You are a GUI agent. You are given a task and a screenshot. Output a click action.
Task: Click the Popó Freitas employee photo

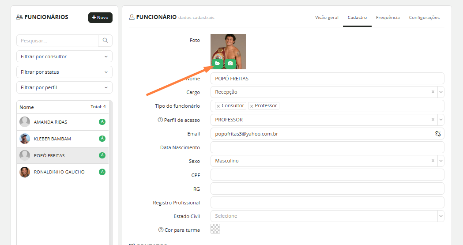click(228, 51)
